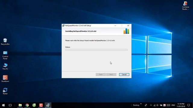Switch to the installer taskbar item
The width and height of the screenshot is (193, 108).
point(48,105)
